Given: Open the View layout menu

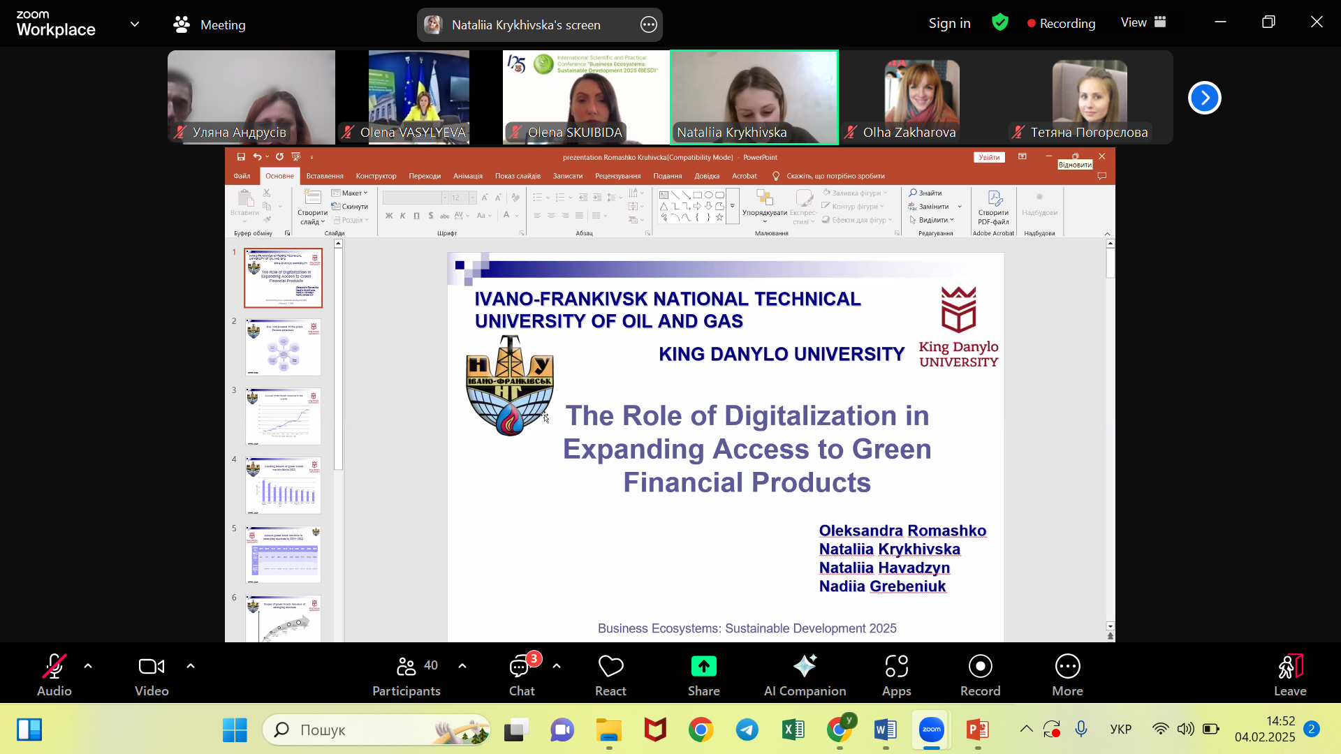Looking at the screenshot, I should [x=1143, y=22].
